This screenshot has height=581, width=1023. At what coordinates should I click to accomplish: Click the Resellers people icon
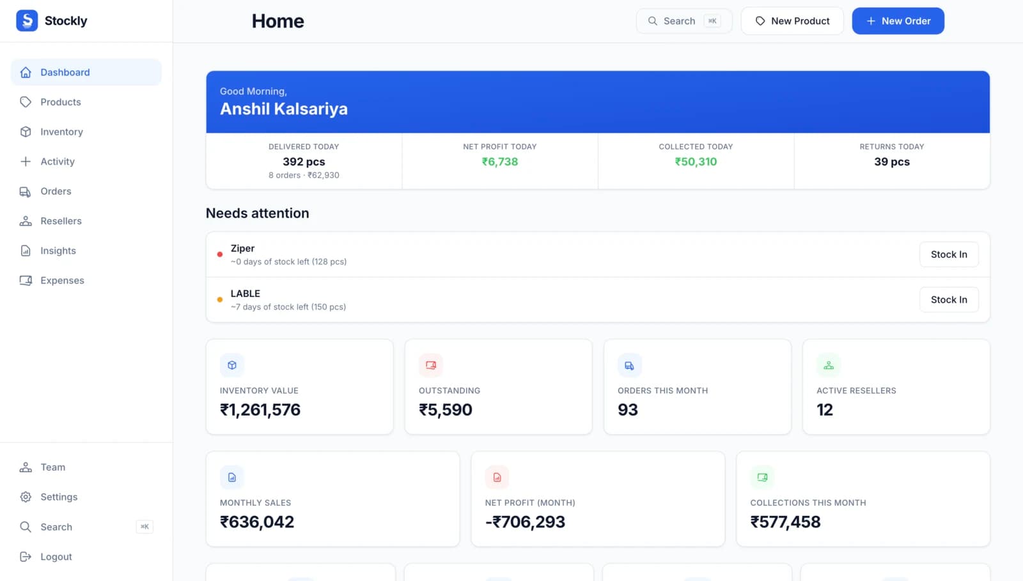coord(26,221)
